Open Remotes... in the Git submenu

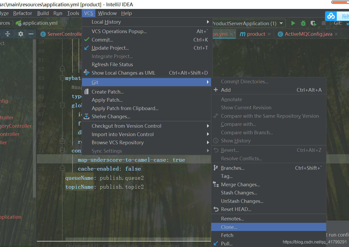pyautogui.click(x=269, y=219)
